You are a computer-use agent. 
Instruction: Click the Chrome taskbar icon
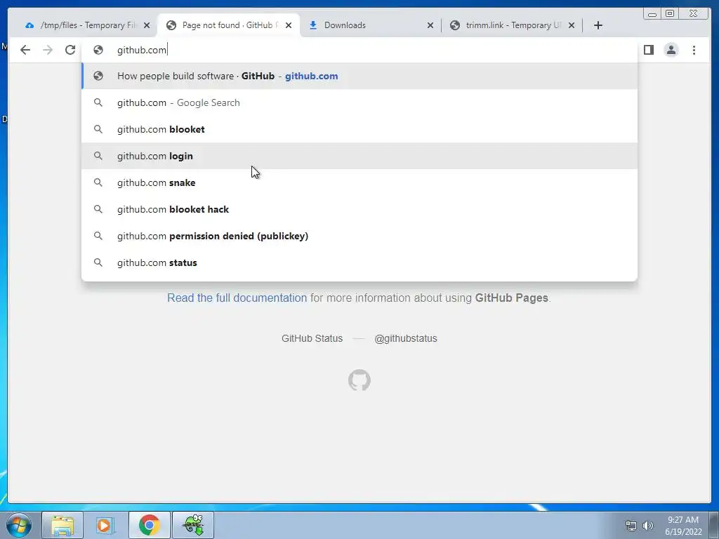click(150, 525)
